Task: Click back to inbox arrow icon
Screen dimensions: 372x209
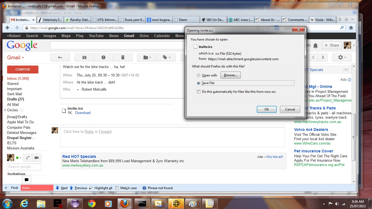Action: pos(60,57)
